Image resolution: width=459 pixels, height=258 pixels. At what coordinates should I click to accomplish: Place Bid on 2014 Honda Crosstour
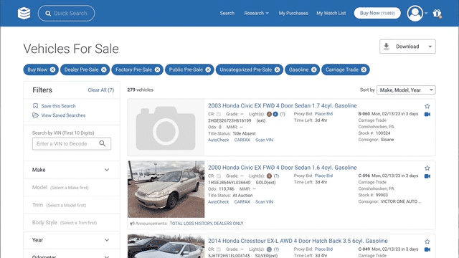pyautogui.click(x=323, y=249)
